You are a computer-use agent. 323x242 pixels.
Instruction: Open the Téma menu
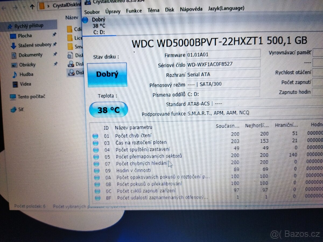(x=153, y=10)
